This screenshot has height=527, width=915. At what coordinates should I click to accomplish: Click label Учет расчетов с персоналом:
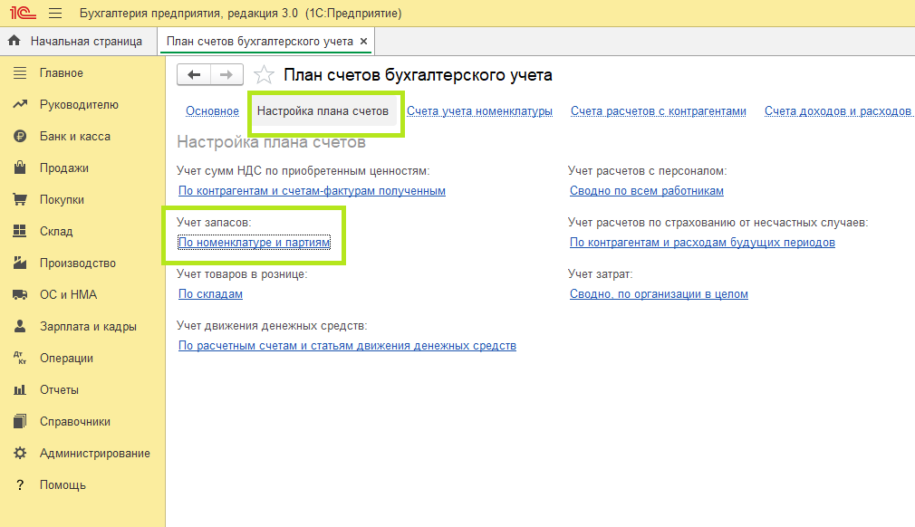[647, 171]
